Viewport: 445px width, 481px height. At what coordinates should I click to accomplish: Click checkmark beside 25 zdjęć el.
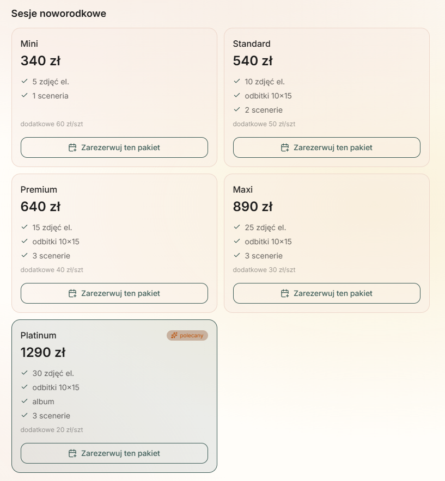(x=237, y=227)
